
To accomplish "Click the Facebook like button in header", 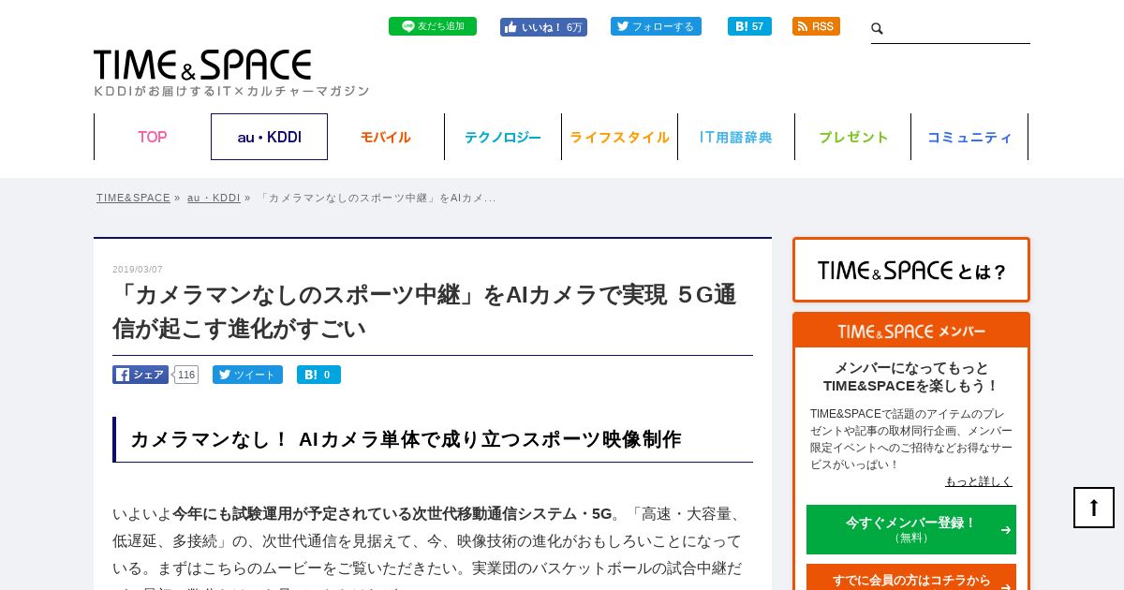I will (x=543, y=27).
